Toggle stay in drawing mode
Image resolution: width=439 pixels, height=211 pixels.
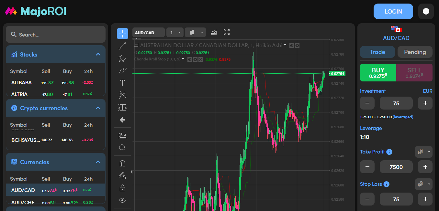coord(122,175)
